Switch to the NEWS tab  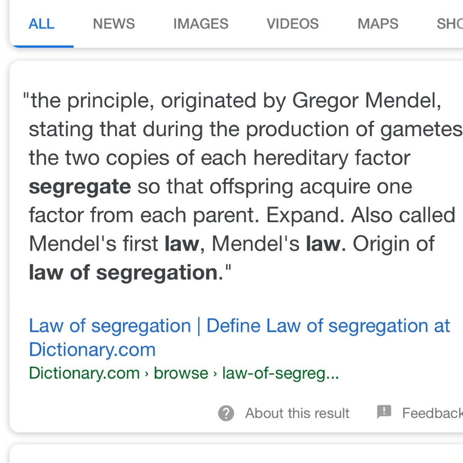point(114,24)
